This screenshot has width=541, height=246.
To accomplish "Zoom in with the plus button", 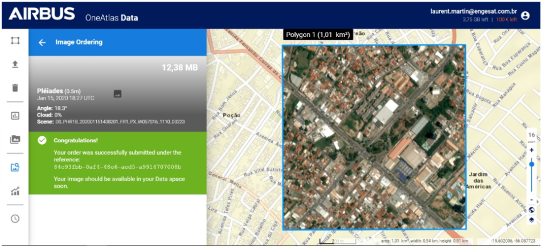I will pos(531,150).
